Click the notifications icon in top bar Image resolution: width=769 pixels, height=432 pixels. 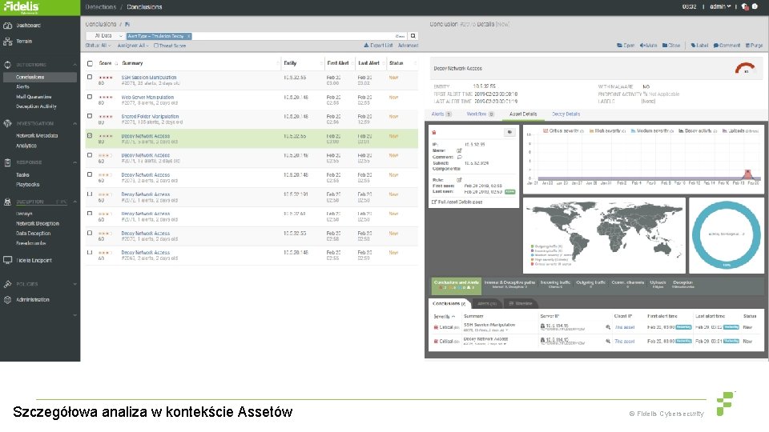pos(745,7)
